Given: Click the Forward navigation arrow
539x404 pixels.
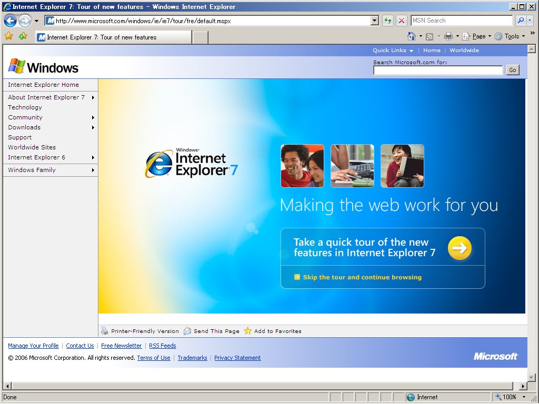Looking at the screenshot, I should [25, 21].
